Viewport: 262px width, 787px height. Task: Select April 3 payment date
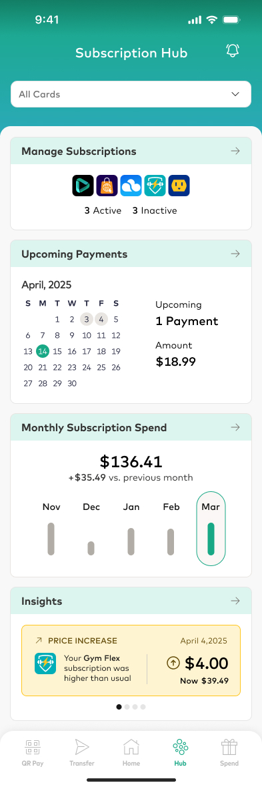coord(87,318)
